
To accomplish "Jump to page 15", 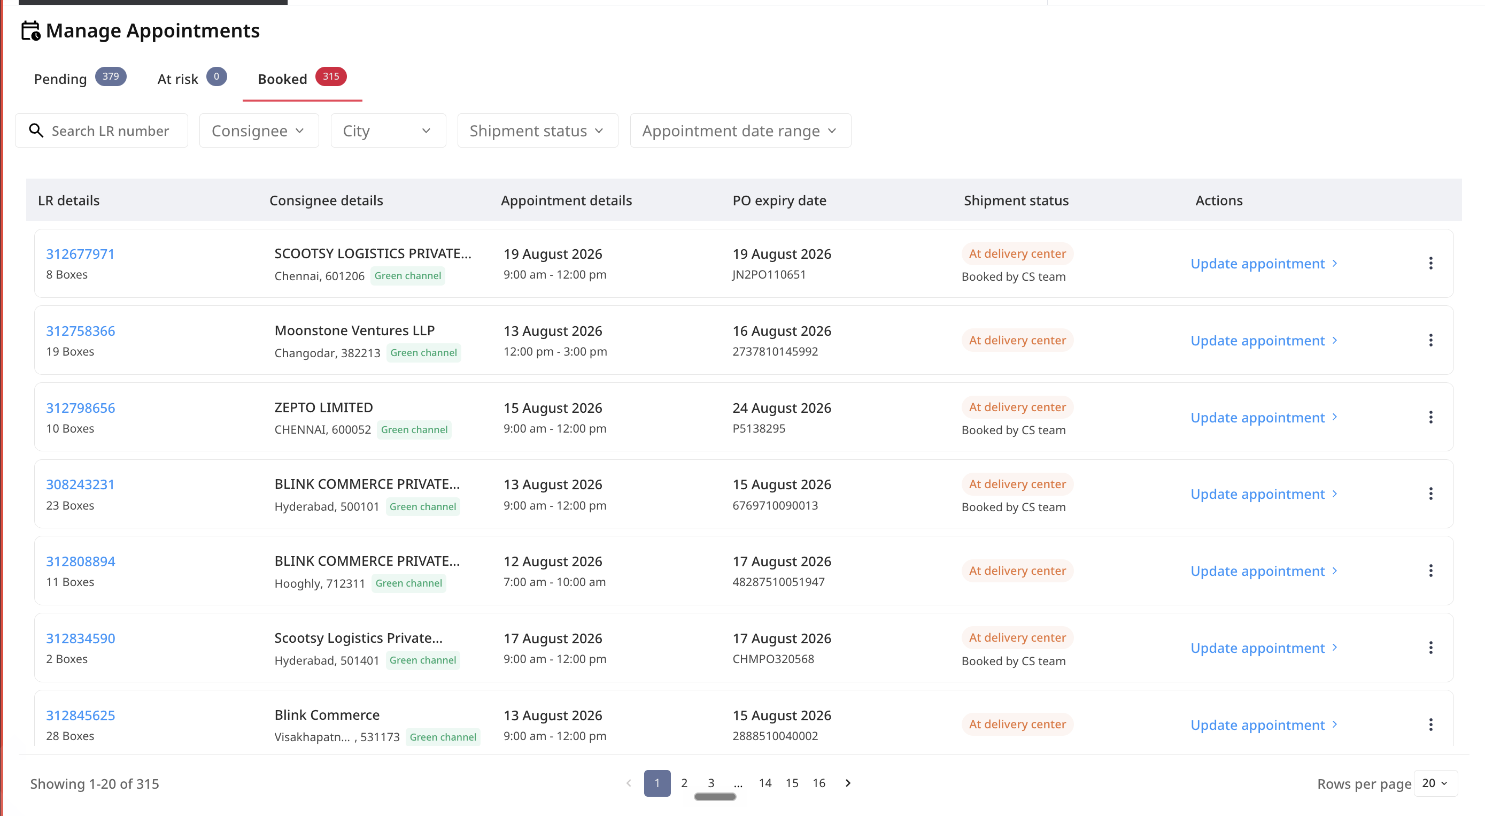I will pyautogui.click(x=792, y=783).
